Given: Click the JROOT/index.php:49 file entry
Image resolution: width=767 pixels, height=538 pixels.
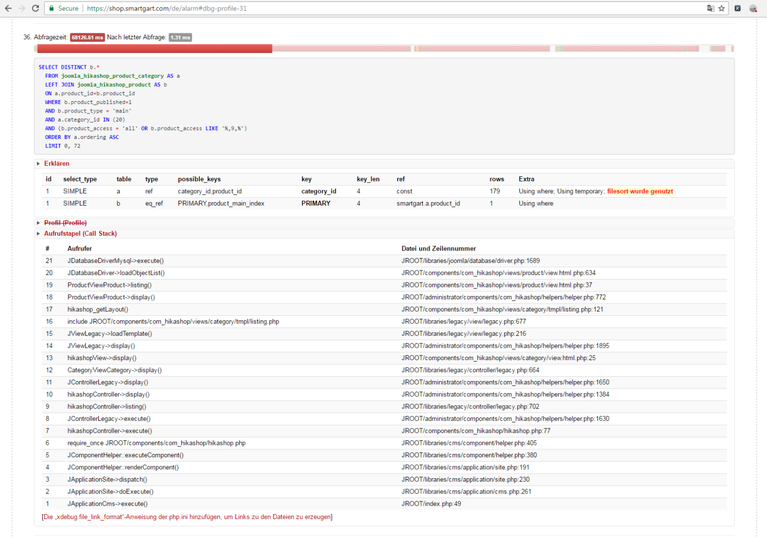Looking at the screenshot, I should pos(431,504).
